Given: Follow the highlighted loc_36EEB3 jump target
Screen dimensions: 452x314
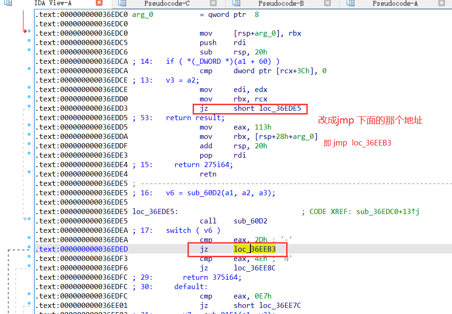Looking at the screenshot, I should [x=255, y=249].
